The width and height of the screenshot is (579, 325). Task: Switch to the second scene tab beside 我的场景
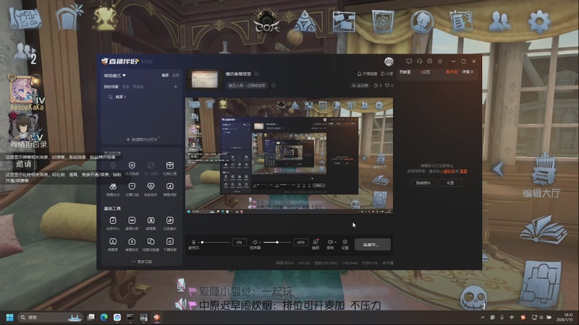(125, 87)
